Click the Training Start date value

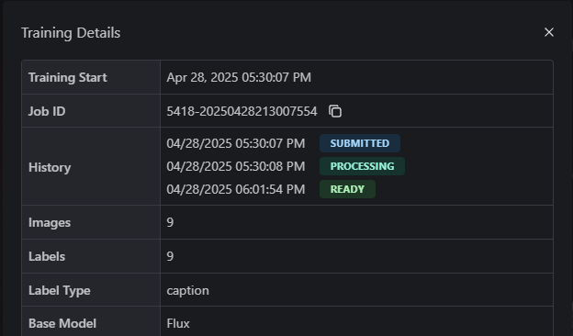click(239, 77)
